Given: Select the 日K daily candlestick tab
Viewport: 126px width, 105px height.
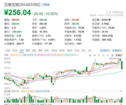Looking at the screenshot, I should coord(22,51).
